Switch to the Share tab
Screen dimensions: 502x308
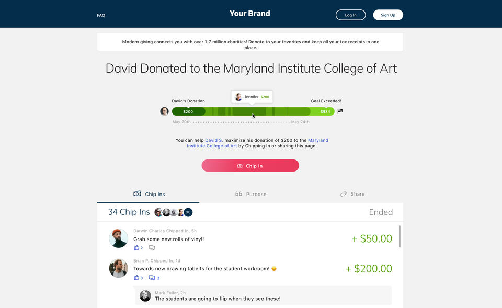[352, 194]
